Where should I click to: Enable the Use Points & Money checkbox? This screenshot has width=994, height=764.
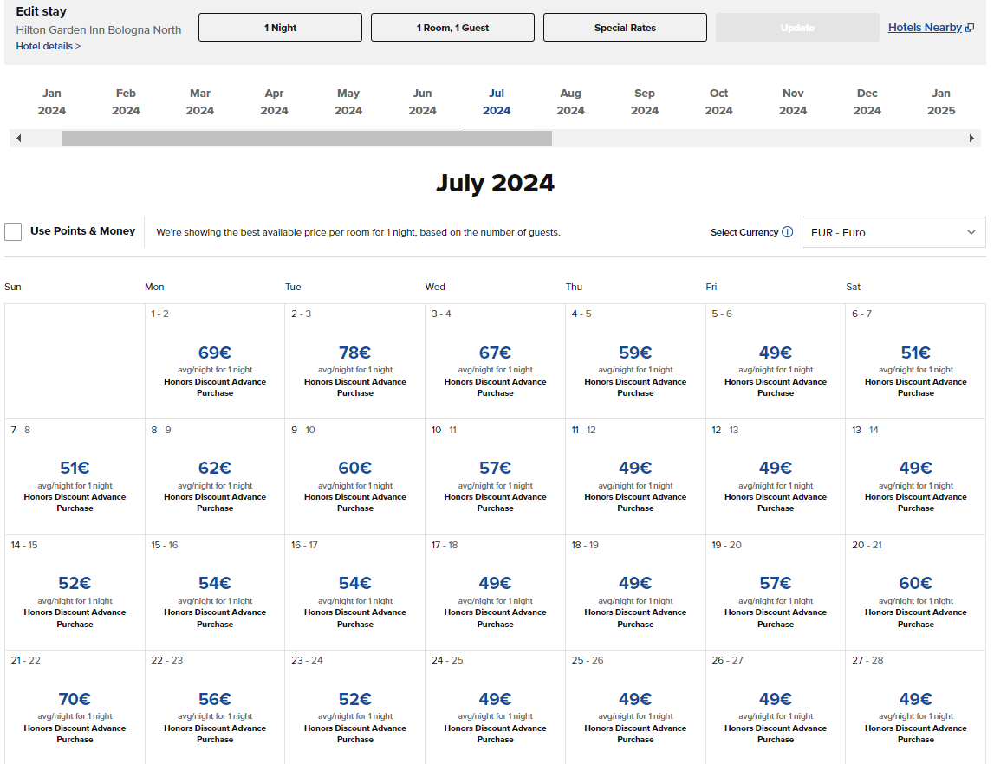(13, 232)
